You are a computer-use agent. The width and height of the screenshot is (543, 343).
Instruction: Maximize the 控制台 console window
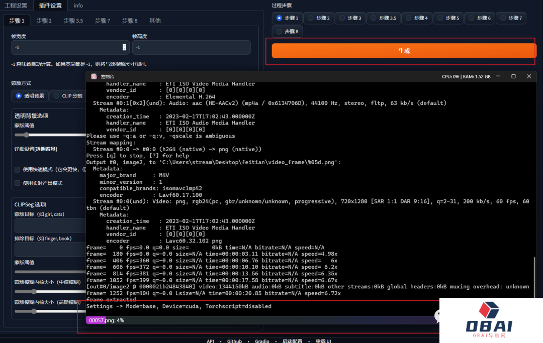tap(513, 76)
